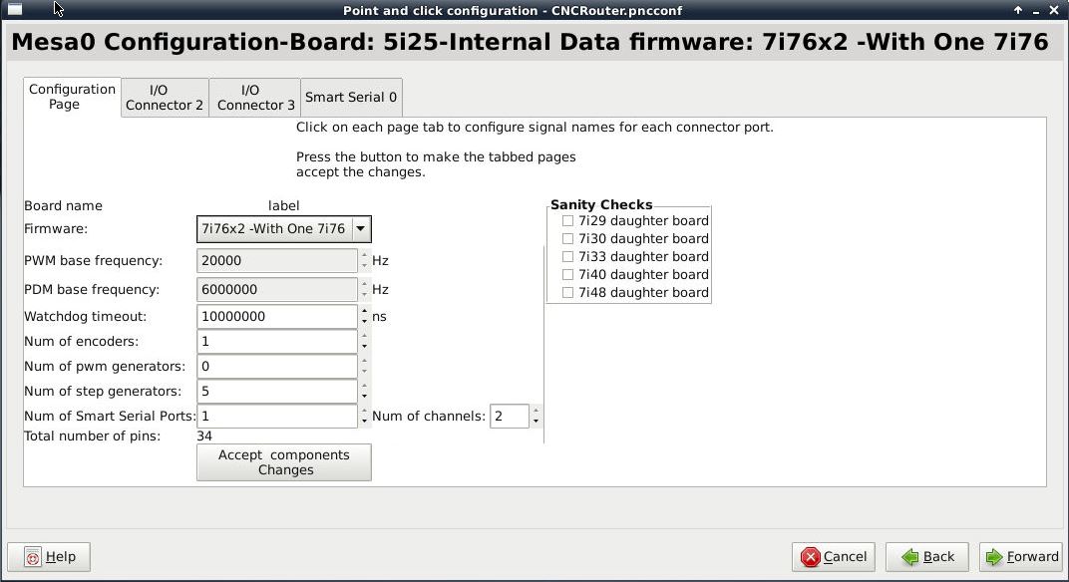Click the Num of Smart Serial Ports field

pos(277,417)
